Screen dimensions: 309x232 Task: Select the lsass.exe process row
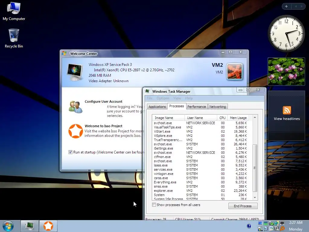200,165
